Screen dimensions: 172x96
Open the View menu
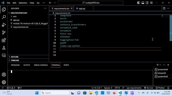[x=32, y=3]
